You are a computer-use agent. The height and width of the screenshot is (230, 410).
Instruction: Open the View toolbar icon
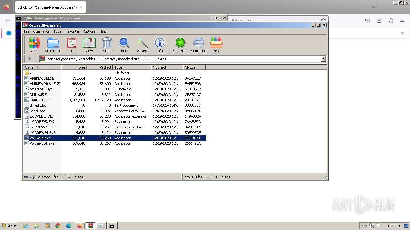coord(89,45)
